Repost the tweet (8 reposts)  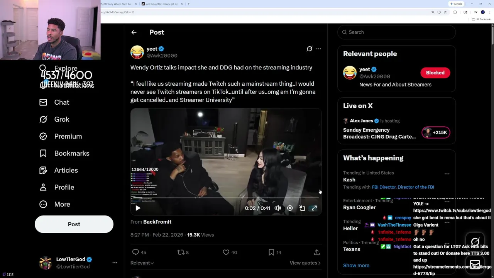coord(183,252)
